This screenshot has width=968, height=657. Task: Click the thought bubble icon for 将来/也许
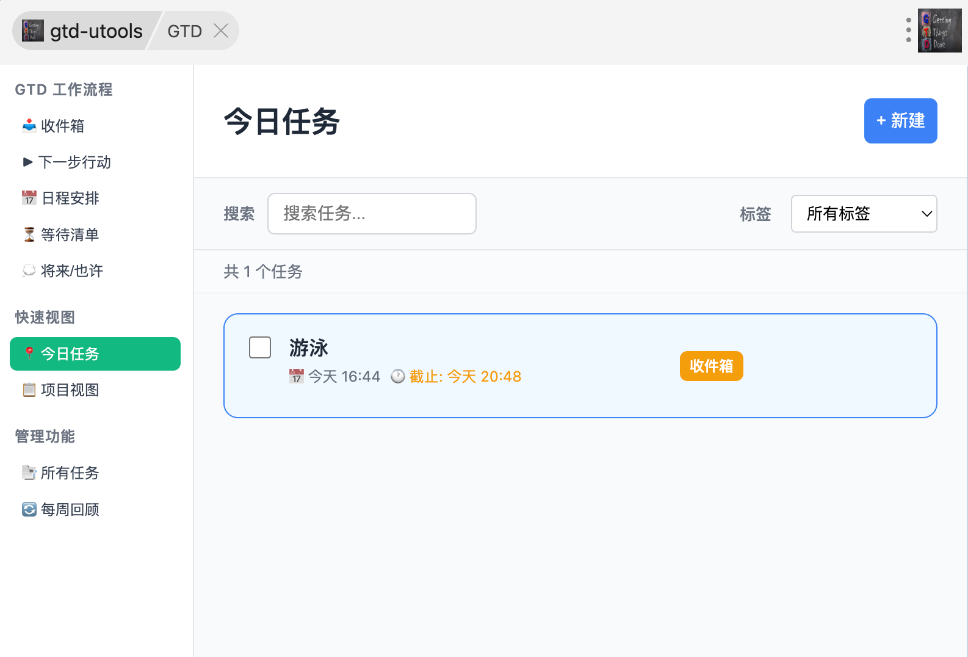[x=29, y=270]
